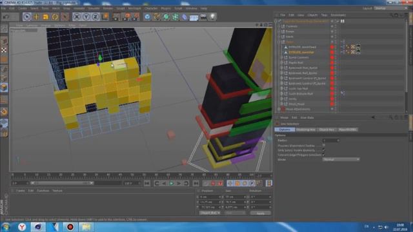Toggle Tolerant Edge/Polygon Selection checkbox
The image size is (413, 232).
pos(324,155)
